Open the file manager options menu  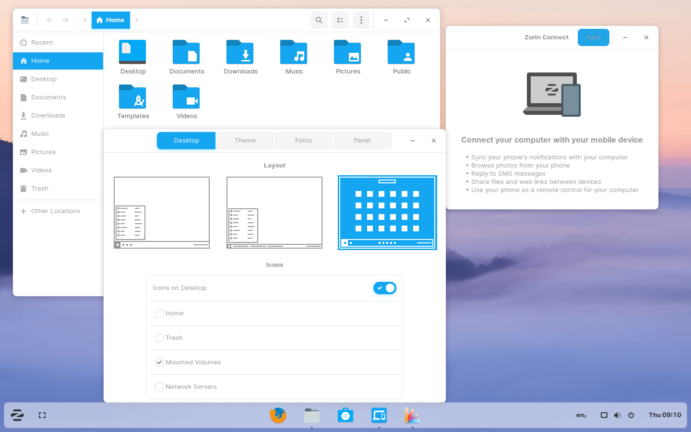pos(361,20)
